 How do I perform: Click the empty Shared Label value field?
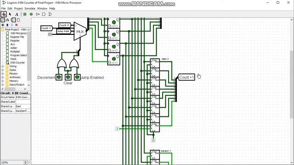(x=23, y=102)
